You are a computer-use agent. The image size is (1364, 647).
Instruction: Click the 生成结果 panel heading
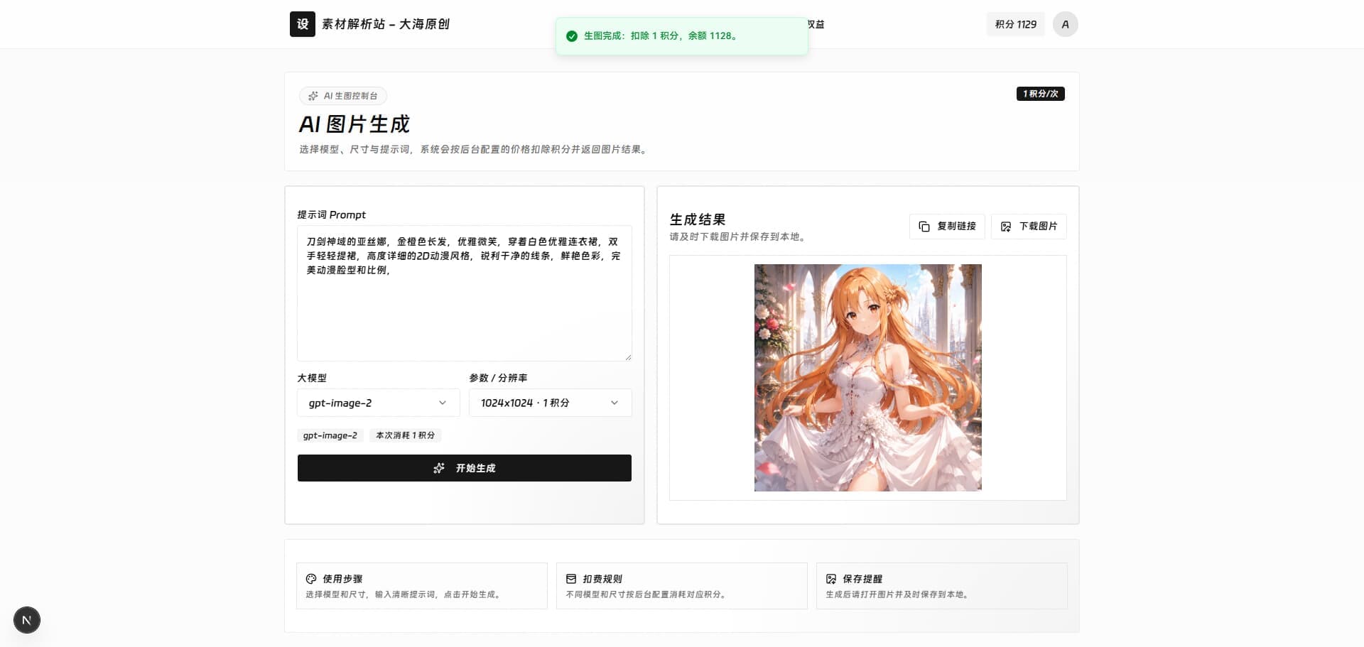point(698,219)
